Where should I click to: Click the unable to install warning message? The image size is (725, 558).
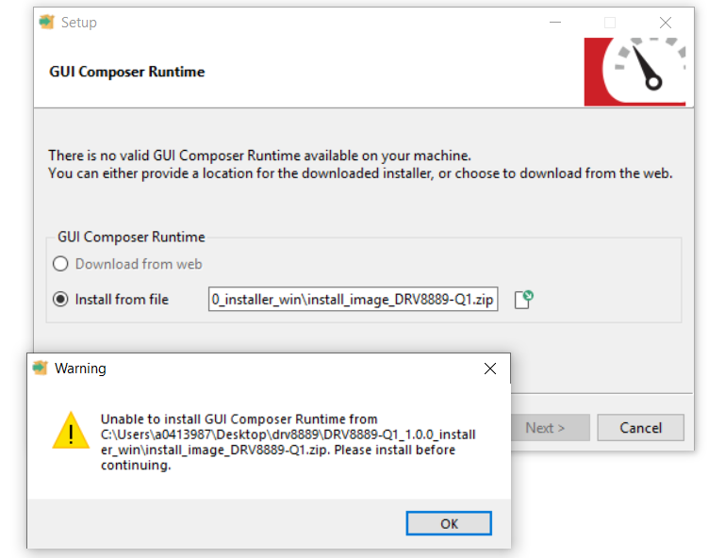[288, 442]
